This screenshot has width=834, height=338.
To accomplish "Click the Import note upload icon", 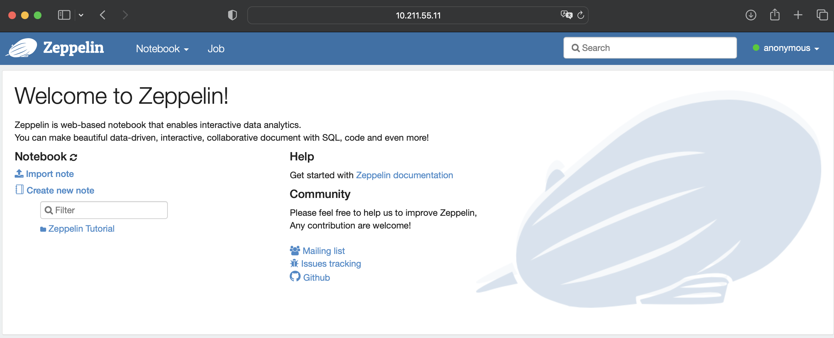I will (19, 173).
